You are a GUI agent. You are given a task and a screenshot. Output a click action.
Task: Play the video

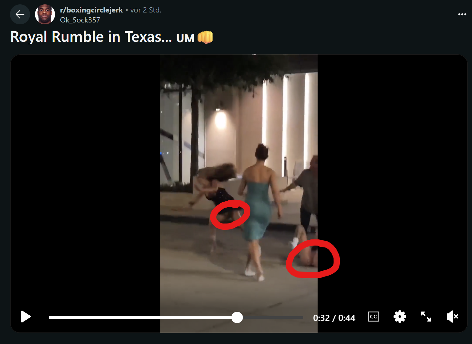[26, 317]
